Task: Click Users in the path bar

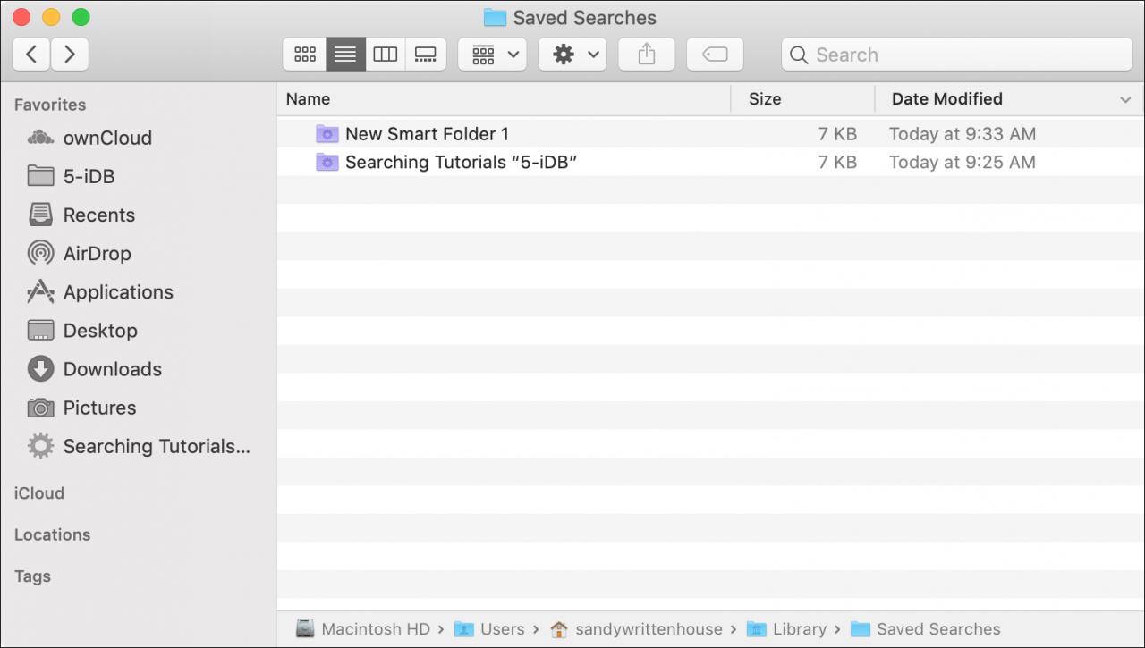Action: [x=502, y=629]
